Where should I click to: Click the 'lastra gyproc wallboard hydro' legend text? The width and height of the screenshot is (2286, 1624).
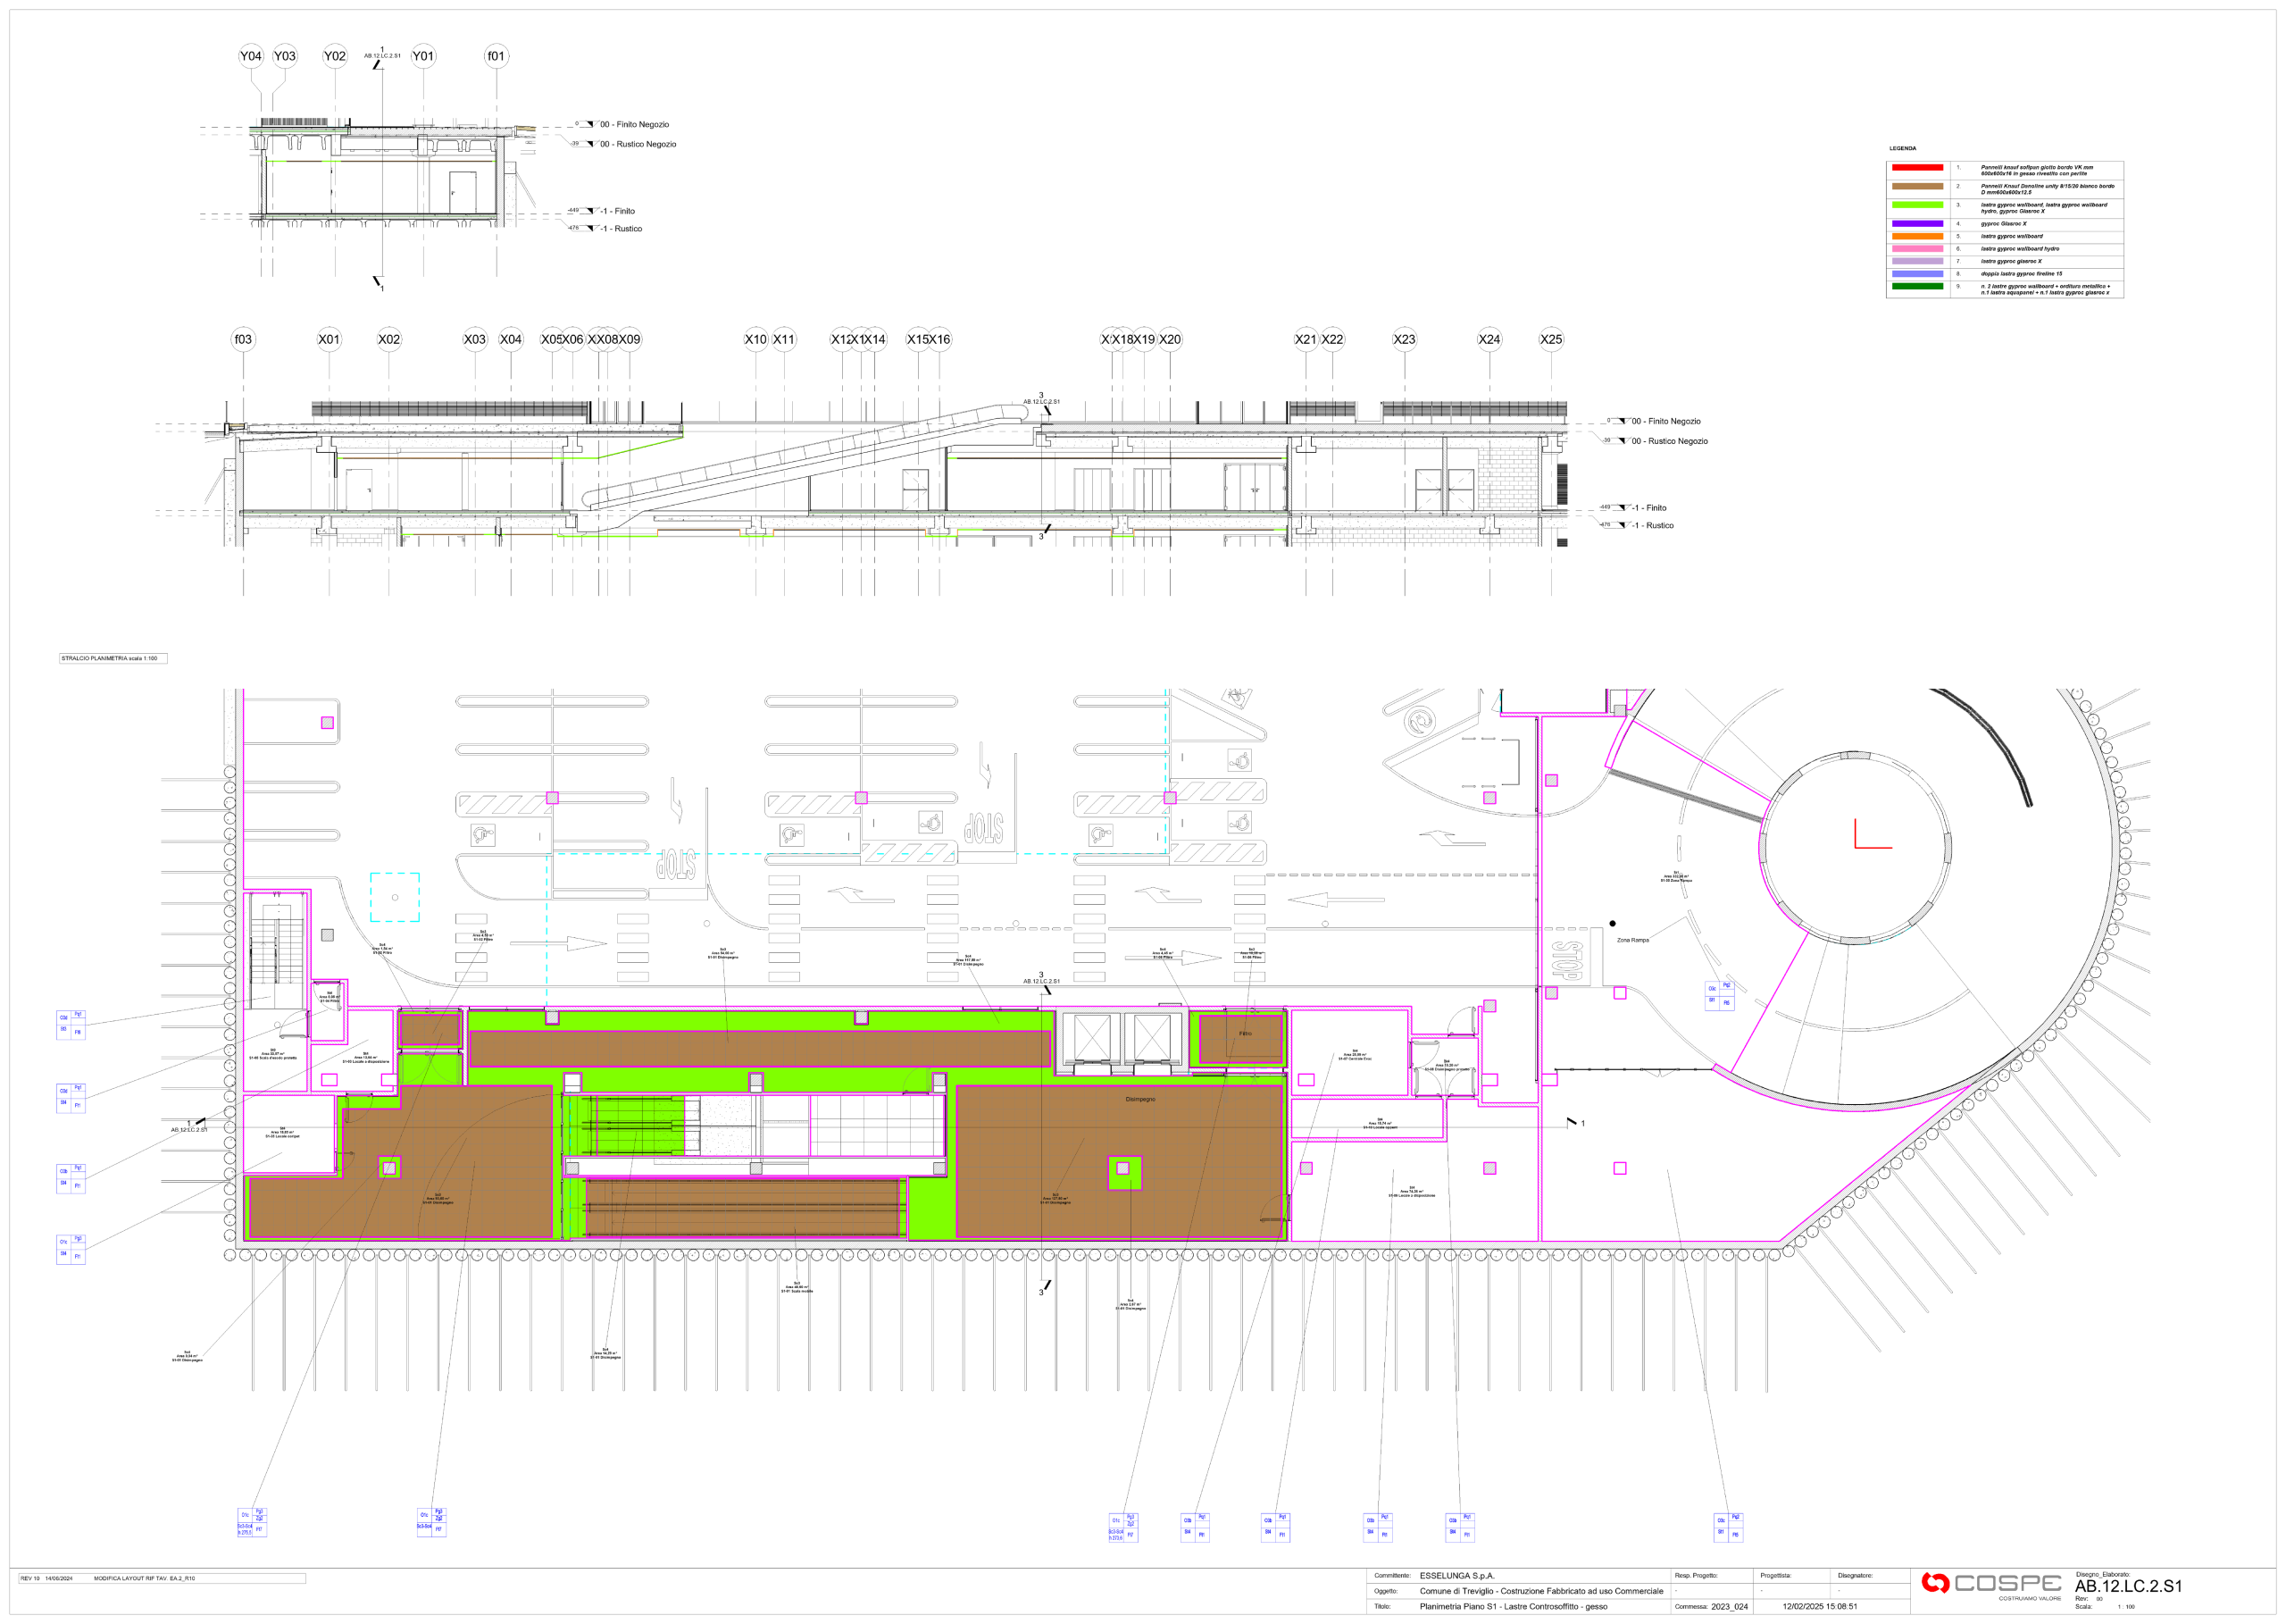click(x=2020, y=249)
